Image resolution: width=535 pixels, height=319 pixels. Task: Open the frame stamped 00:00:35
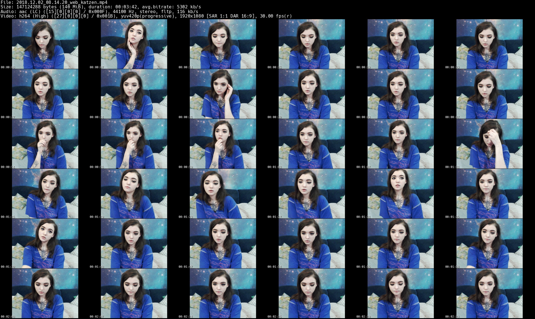coord(223,94)
